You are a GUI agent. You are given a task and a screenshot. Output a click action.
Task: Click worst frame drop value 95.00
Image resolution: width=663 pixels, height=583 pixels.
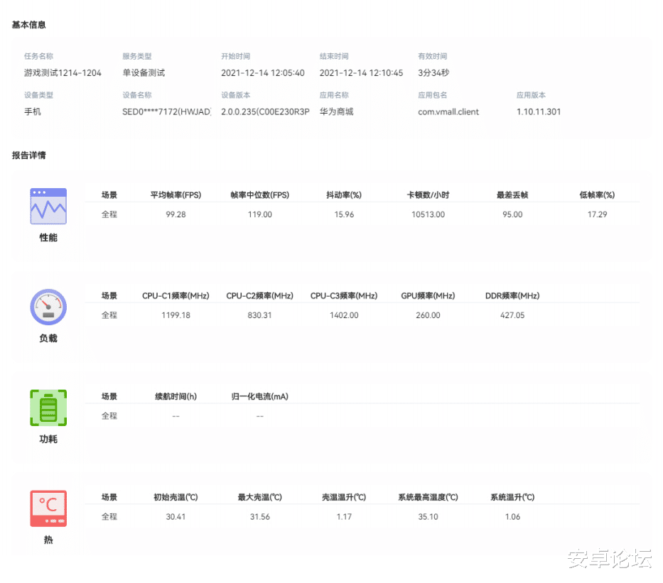[x=512, y=214]
